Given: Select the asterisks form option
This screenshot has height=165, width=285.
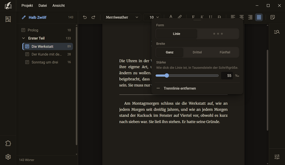Looking at the screenshot, I should [x=218, y=34].
